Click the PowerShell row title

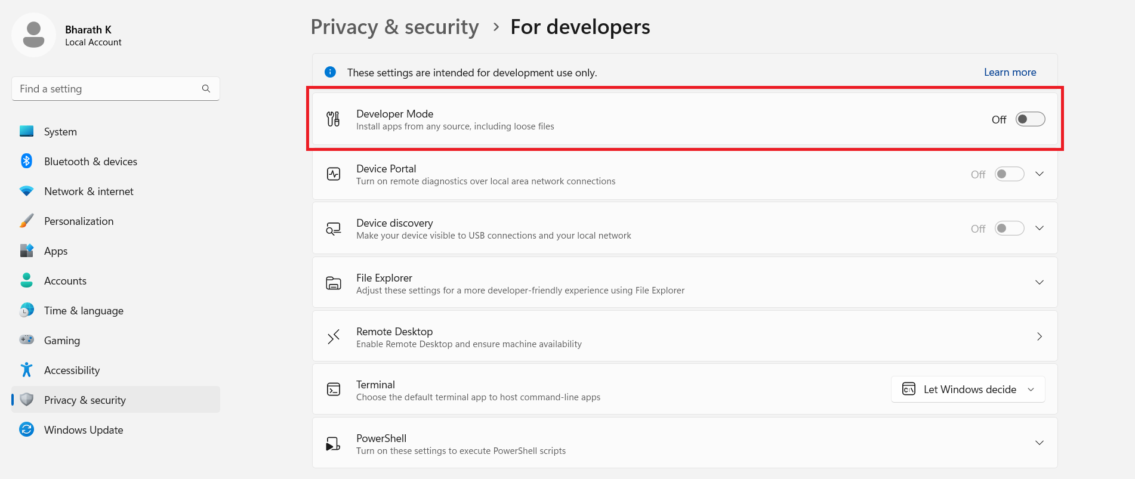tap(381, 438)
